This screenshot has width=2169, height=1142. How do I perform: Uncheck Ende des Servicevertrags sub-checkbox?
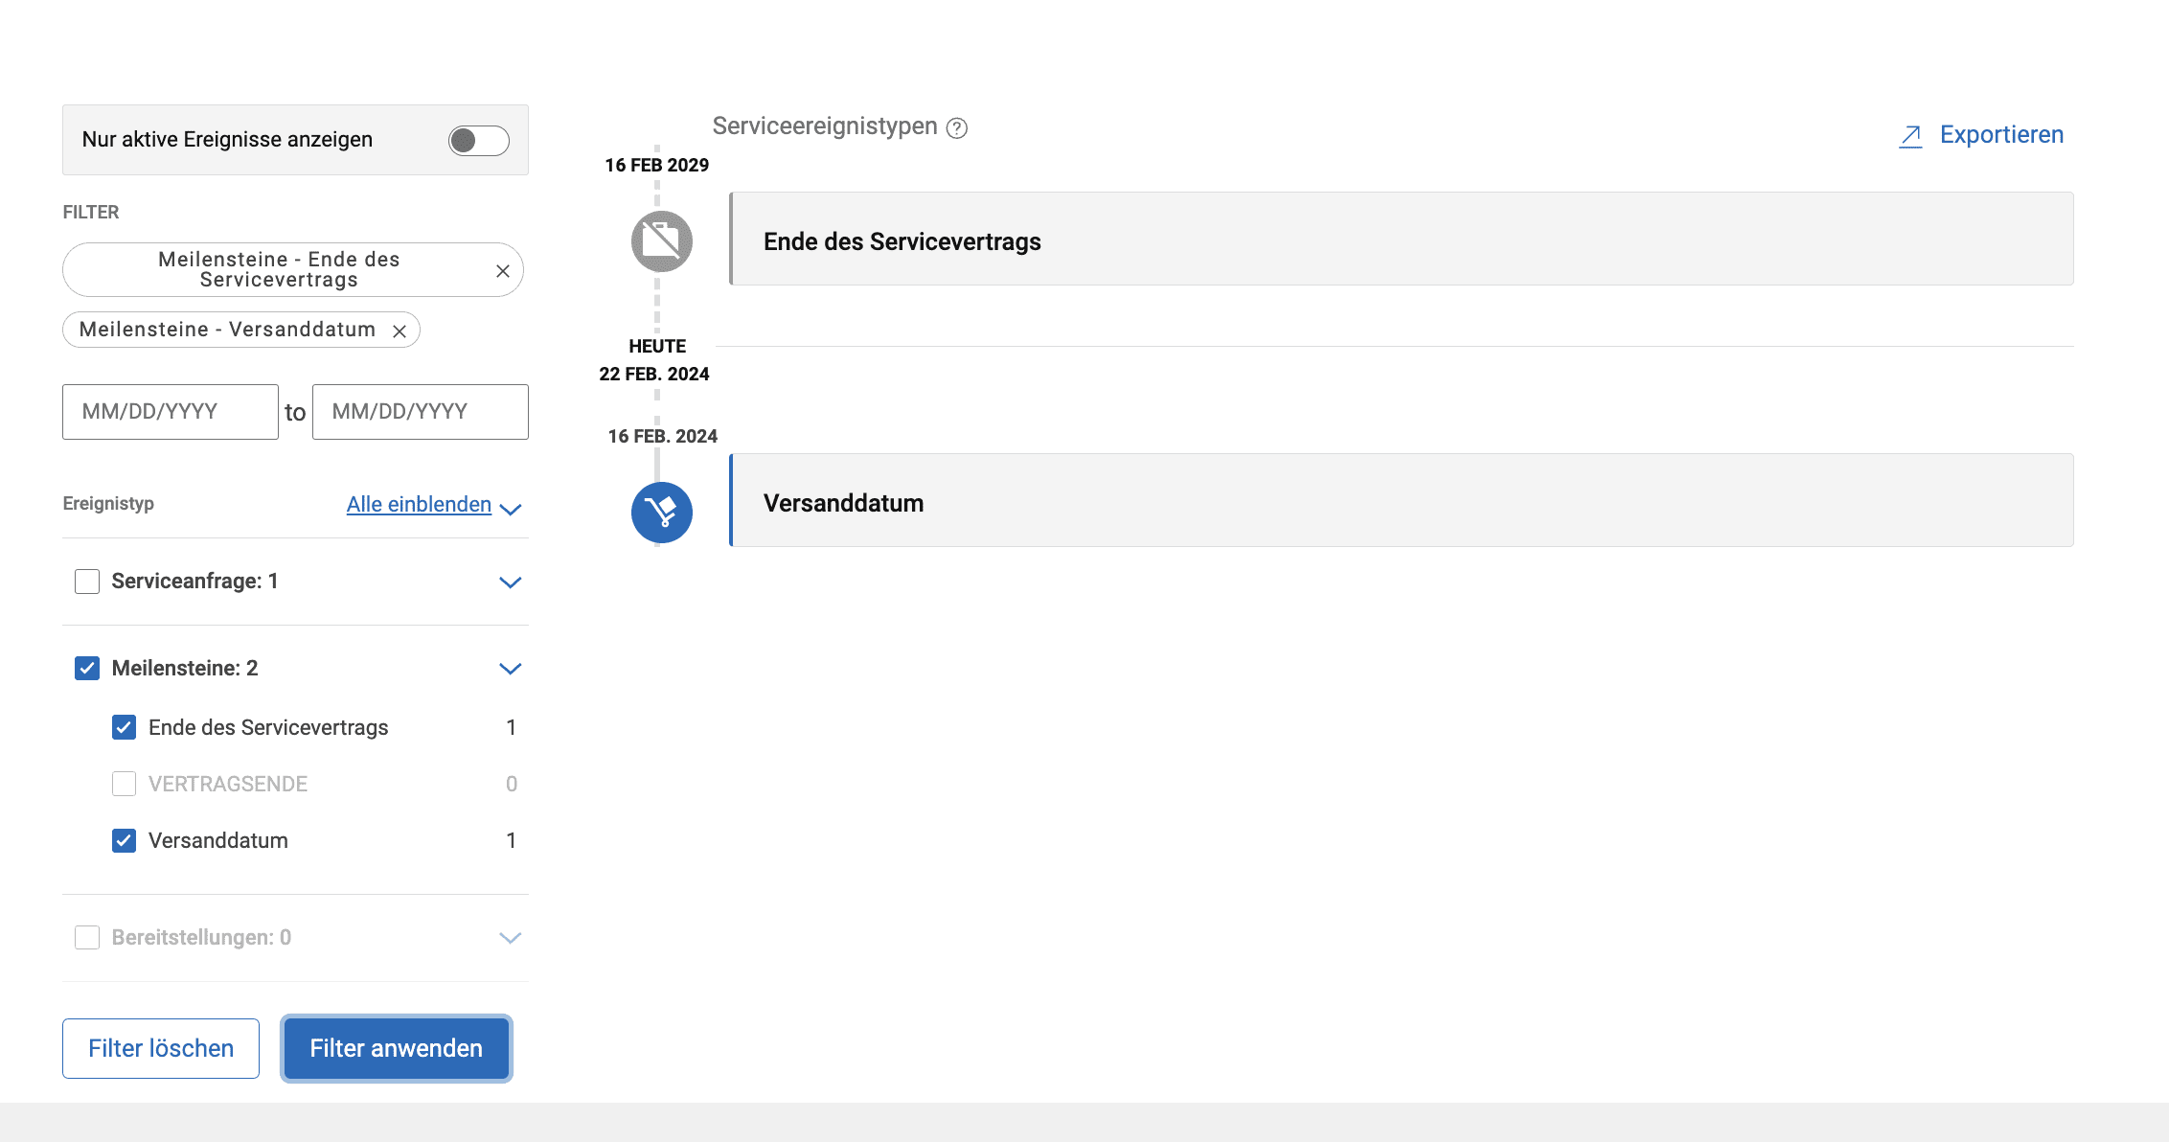pyautogui.click(x=124, y=728)
